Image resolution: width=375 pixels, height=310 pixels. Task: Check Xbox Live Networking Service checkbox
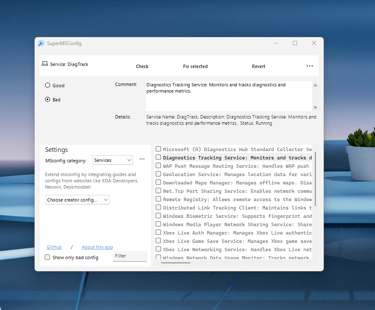[158, 249]
